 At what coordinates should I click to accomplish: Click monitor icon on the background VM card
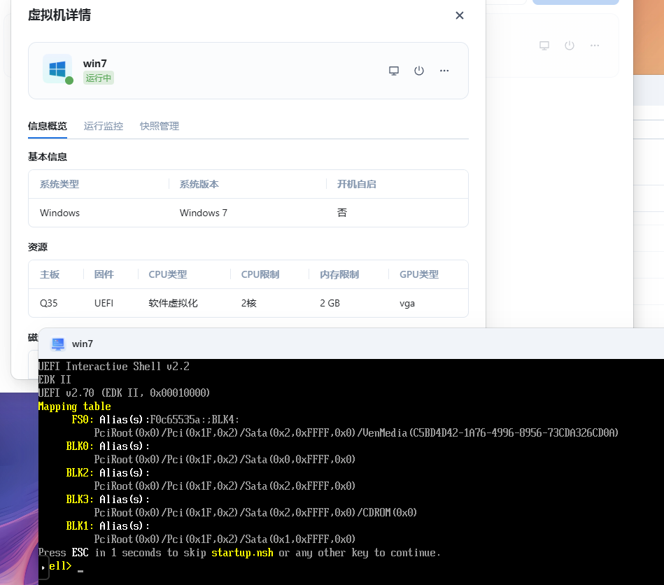pyautogui.click(x=544, y=45)
